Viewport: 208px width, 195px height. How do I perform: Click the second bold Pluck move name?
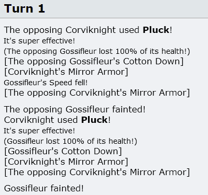tap(94, 120)
